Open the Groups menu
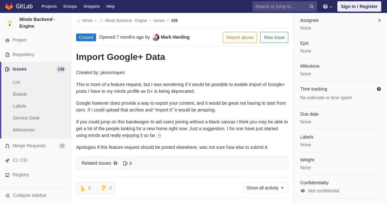 70,6
